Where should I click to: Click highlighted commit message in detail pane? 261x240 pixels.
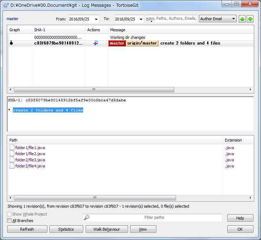(x=48, y=110)
